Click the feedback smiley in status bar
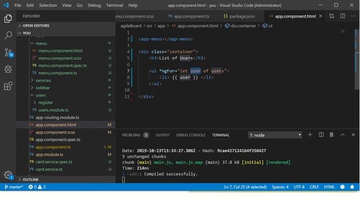Image resolution: width=360 pixels, height=202 pixels. pyautogui.click(x=343, y=187)
